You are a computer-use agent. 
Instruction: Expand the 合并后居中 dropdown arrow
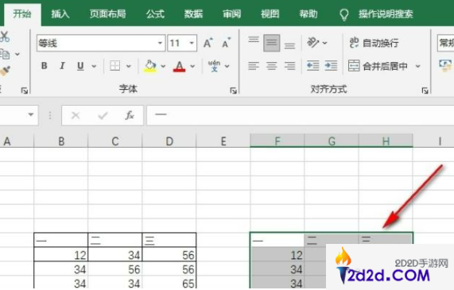coord(417,66)
